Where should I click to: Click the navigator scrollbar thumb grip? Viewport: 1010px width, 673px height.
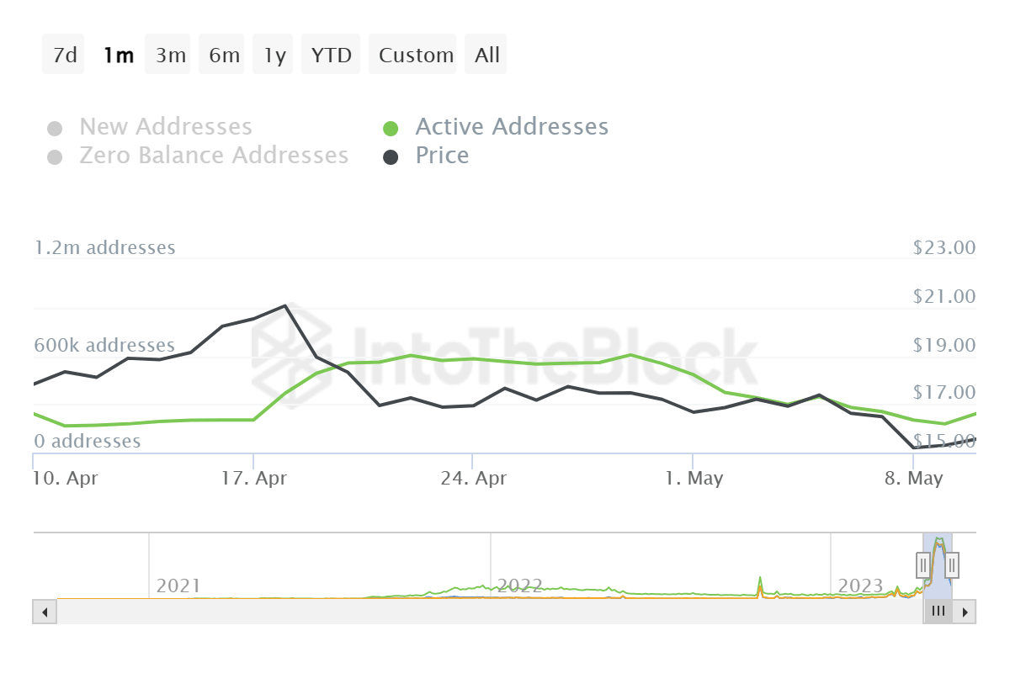pos(938,612)
